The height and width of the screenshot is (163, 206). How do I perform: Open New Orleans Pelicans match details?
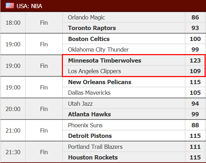click(x=100, y=82)
